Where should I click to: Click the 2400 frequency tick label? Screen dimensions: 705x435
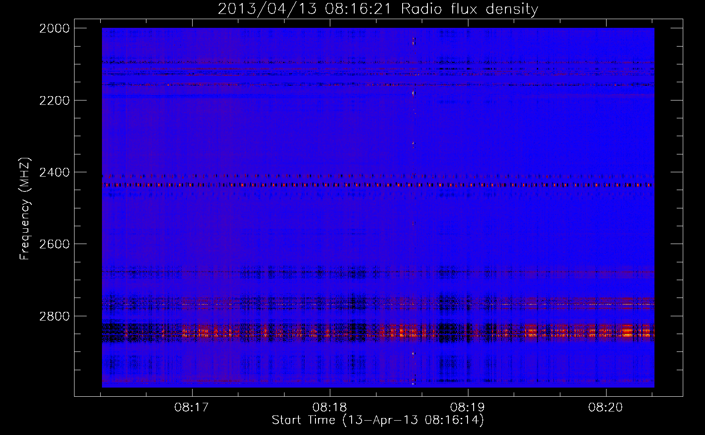54,173
